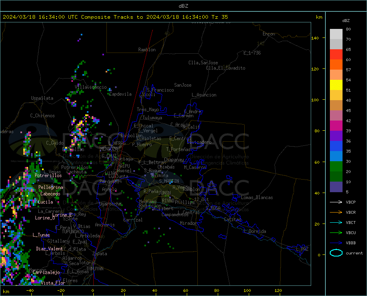Screen dimensions: 367x296
Task: Click the TUPUNGATO map label
Action: point(73,232)
